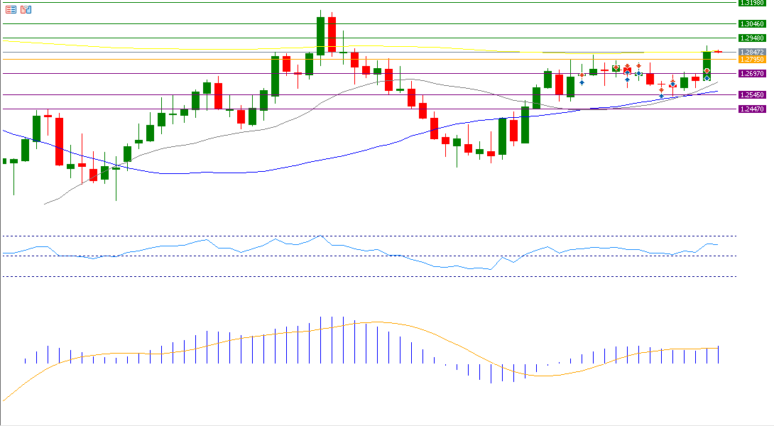Click the gray 1.28472 current price label
774x426 pixels.
(751, 52)
